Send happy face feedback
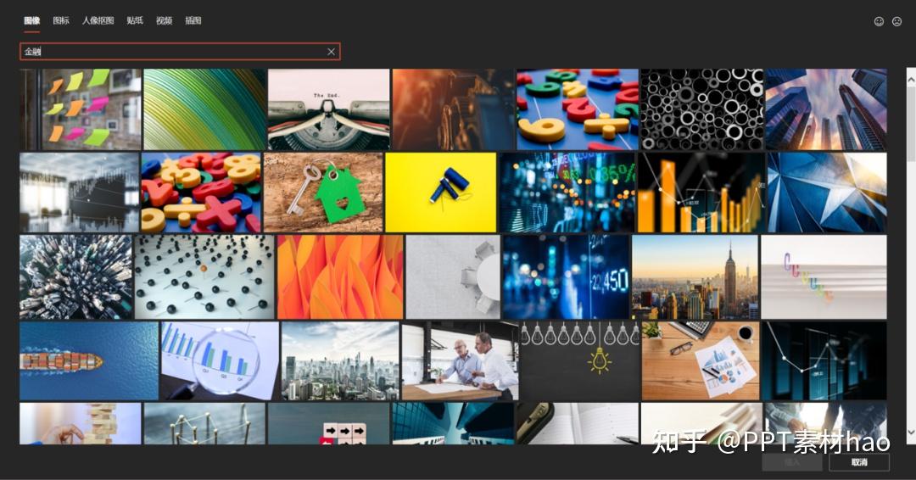 click(879, 21)
